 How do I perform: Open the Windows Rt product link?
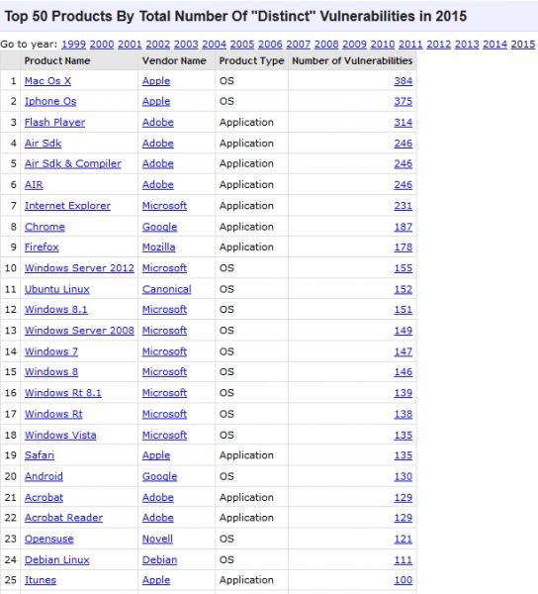point(53,414)
